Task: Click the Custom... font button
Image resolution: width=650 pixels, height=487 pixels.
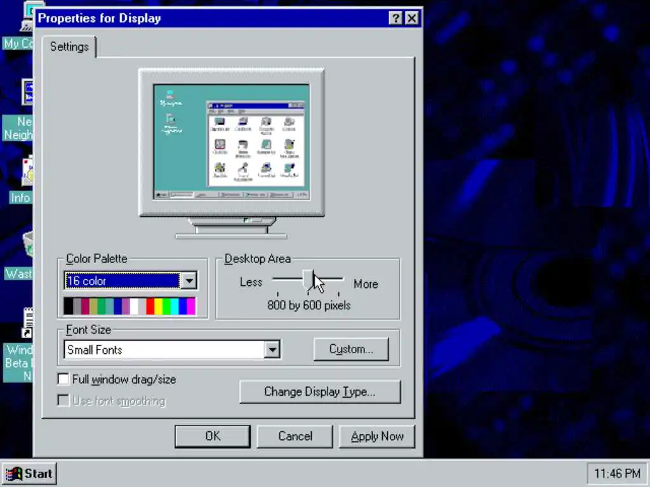Action: point(351,349)
